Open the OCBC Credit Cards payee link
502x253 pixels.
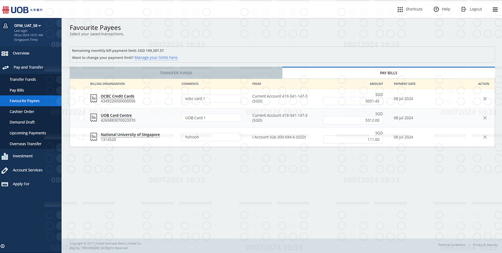pyautogui.click(x=117, y=96)
